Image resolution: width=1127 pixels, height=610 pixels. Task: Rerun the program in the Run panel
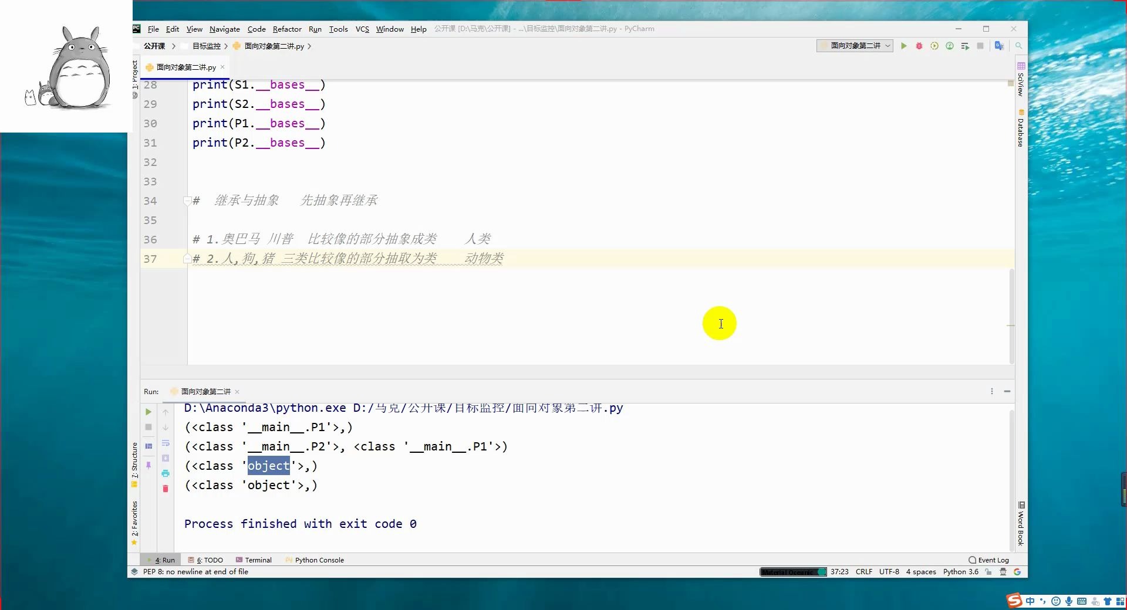coord(148,412)
